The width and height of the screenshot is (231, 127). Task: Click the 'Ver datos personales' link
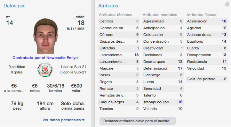(x=61, y=120)
